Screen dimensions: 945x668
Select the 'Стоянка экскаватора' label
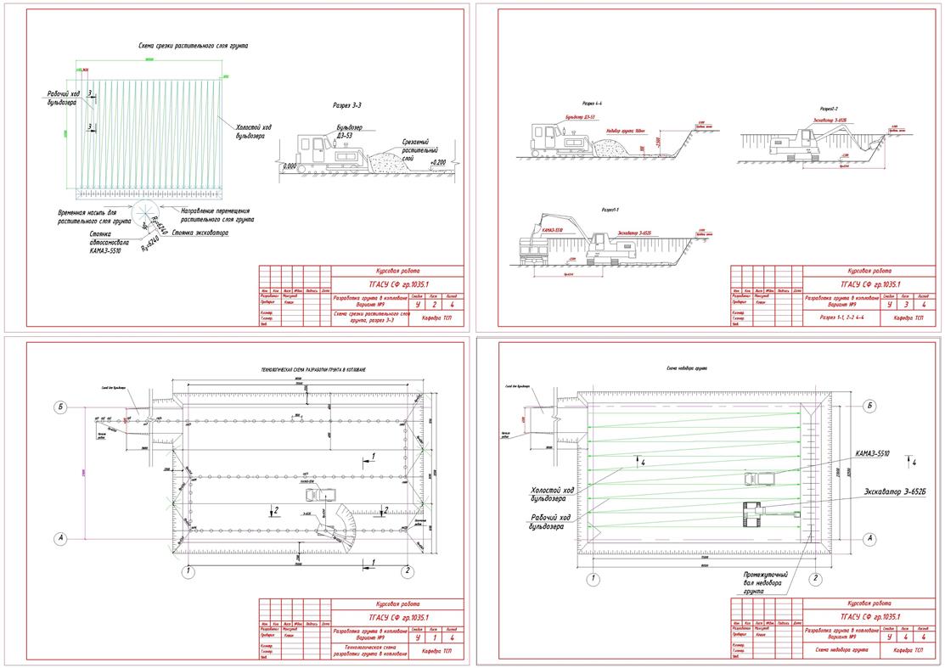pos(200,233)
